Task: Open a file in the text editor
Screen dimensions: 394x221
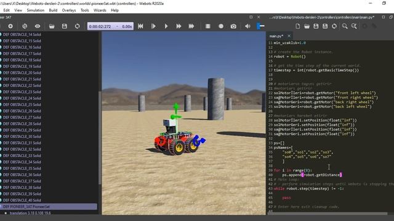Action: coord(307,26)
